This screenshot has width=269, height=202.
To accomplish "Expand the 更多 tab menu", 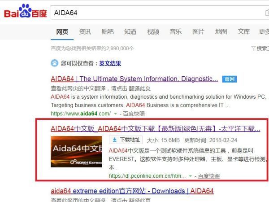I will point(264,32).
